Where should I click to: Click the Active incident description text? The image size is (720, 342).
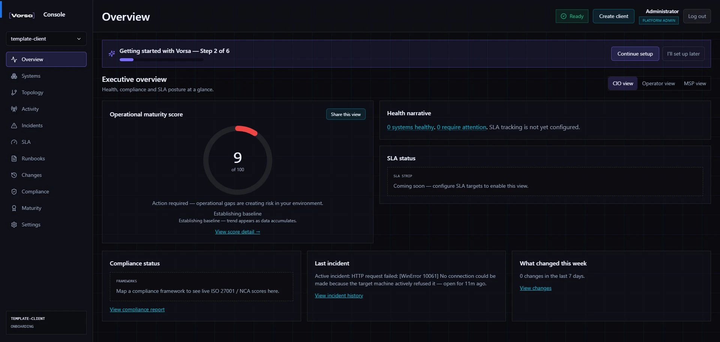click(405, 280)
